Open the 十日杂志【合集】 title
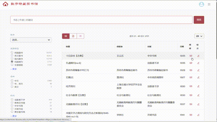The image size is (217, 122). (x=75, y=56)
